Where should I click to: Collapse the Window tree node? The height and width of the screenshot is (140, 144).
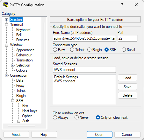[6, 45]
